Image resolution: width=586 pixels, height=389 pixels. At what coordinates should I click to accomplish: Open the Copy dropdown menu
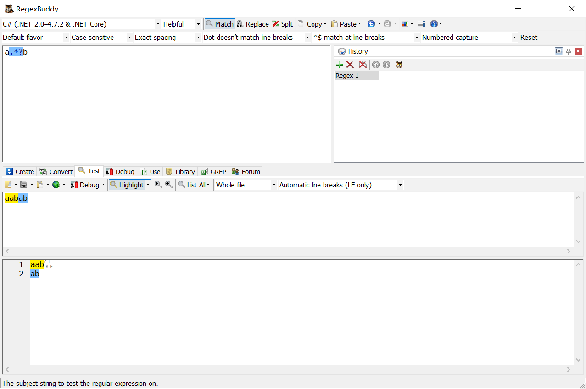pos(325,24)
